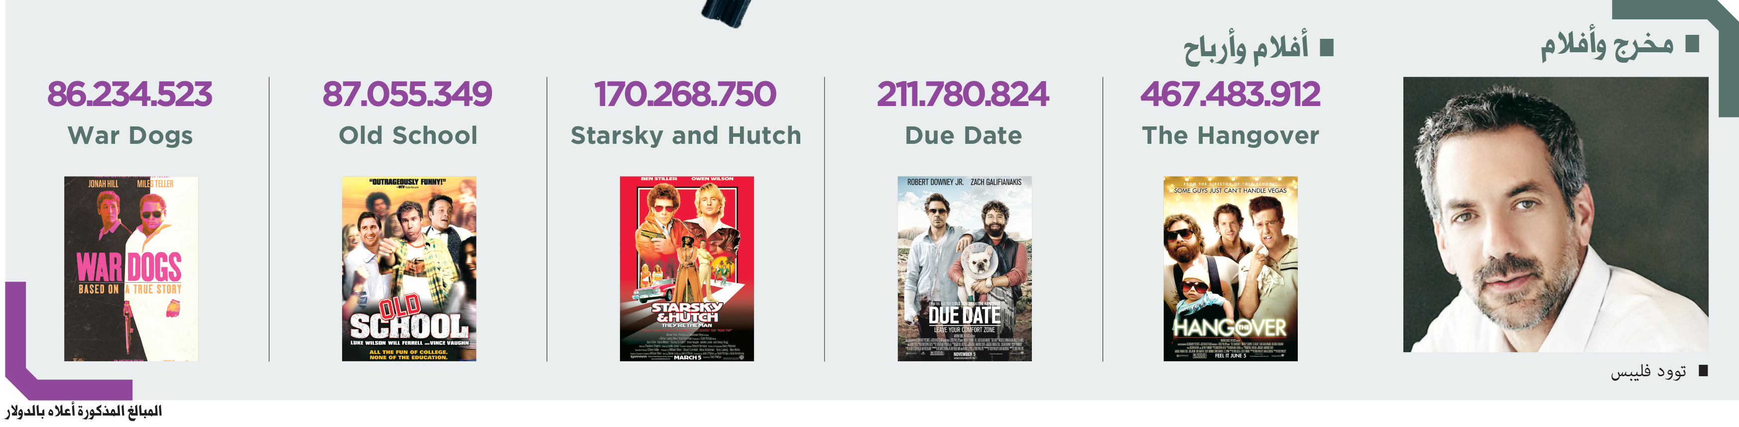
Task: Click the 211.780.824 earnings figure
Action: coord(963,95)
